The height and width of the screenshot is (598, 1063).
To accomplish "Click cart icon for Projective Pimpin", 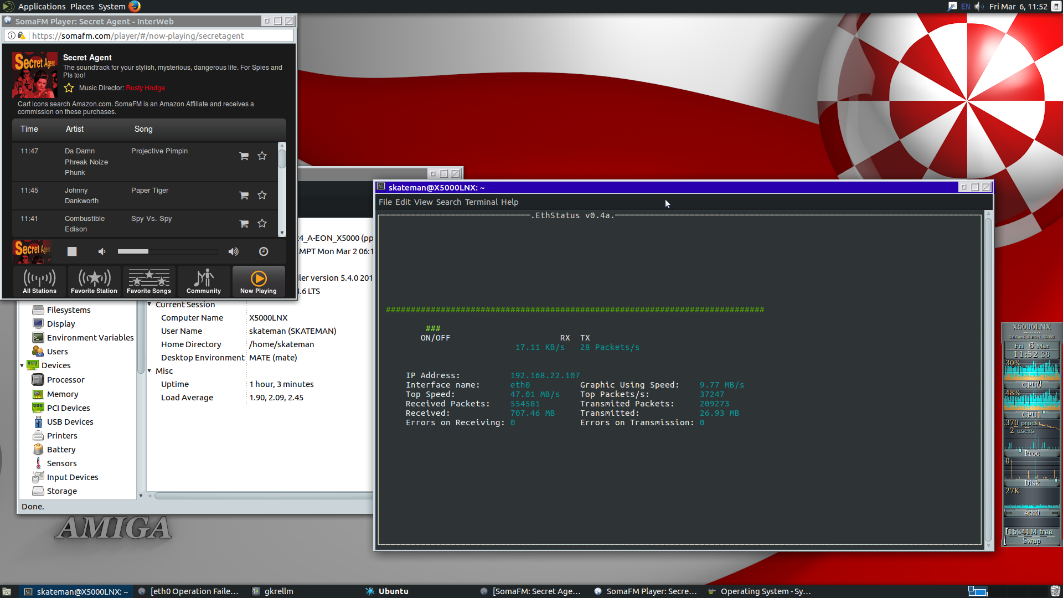I will (244, 156).
